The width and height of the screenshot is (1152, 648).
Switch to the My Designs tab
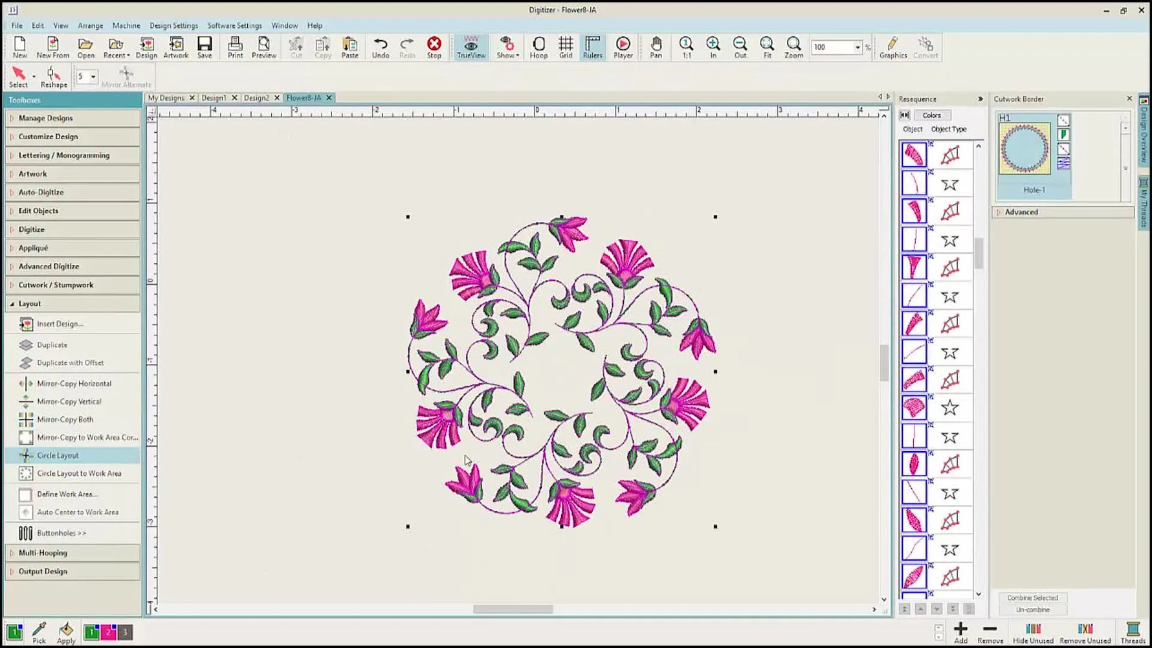pos(166,98)
